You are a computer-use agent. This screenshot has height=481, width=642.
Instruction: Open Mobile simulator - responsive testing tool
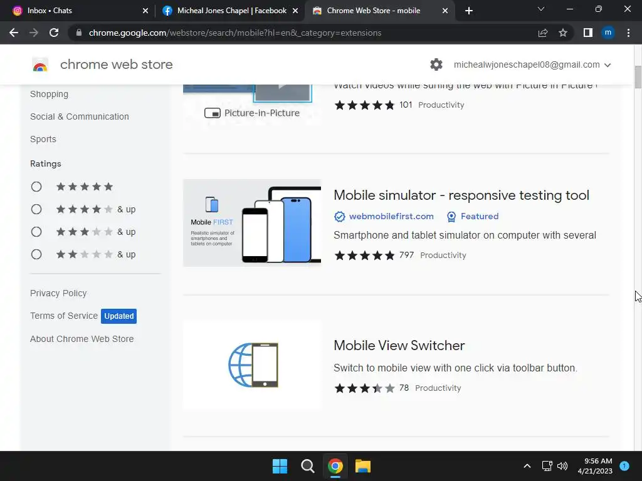pos(461,195)
